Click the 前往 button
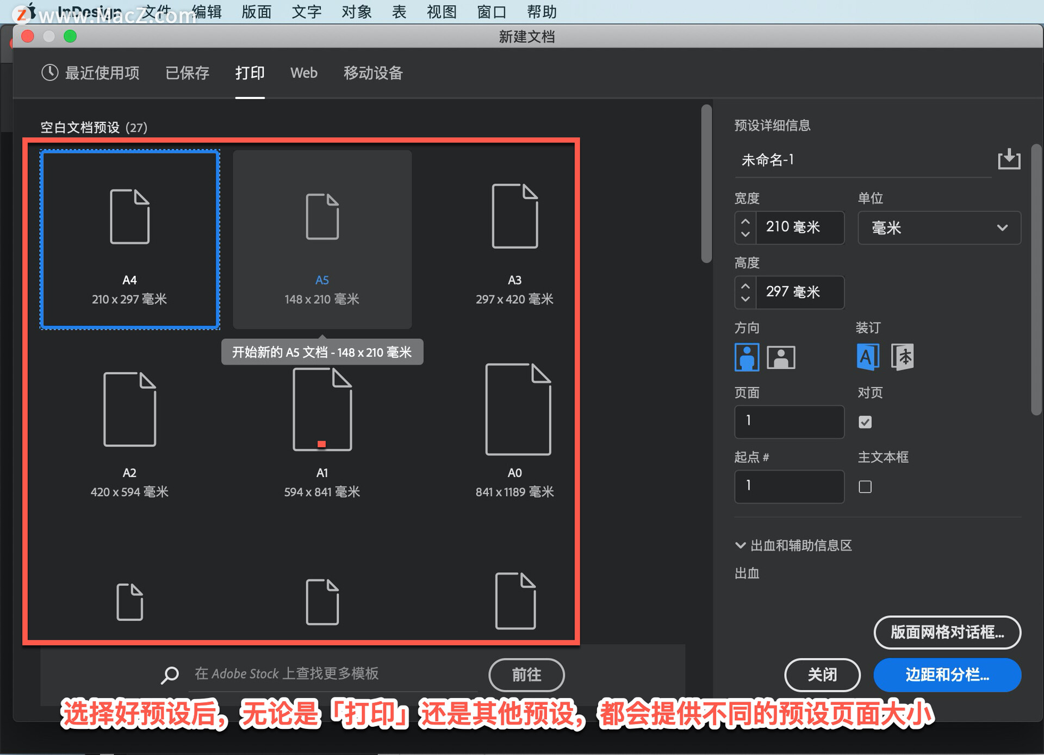 (526, 674)
